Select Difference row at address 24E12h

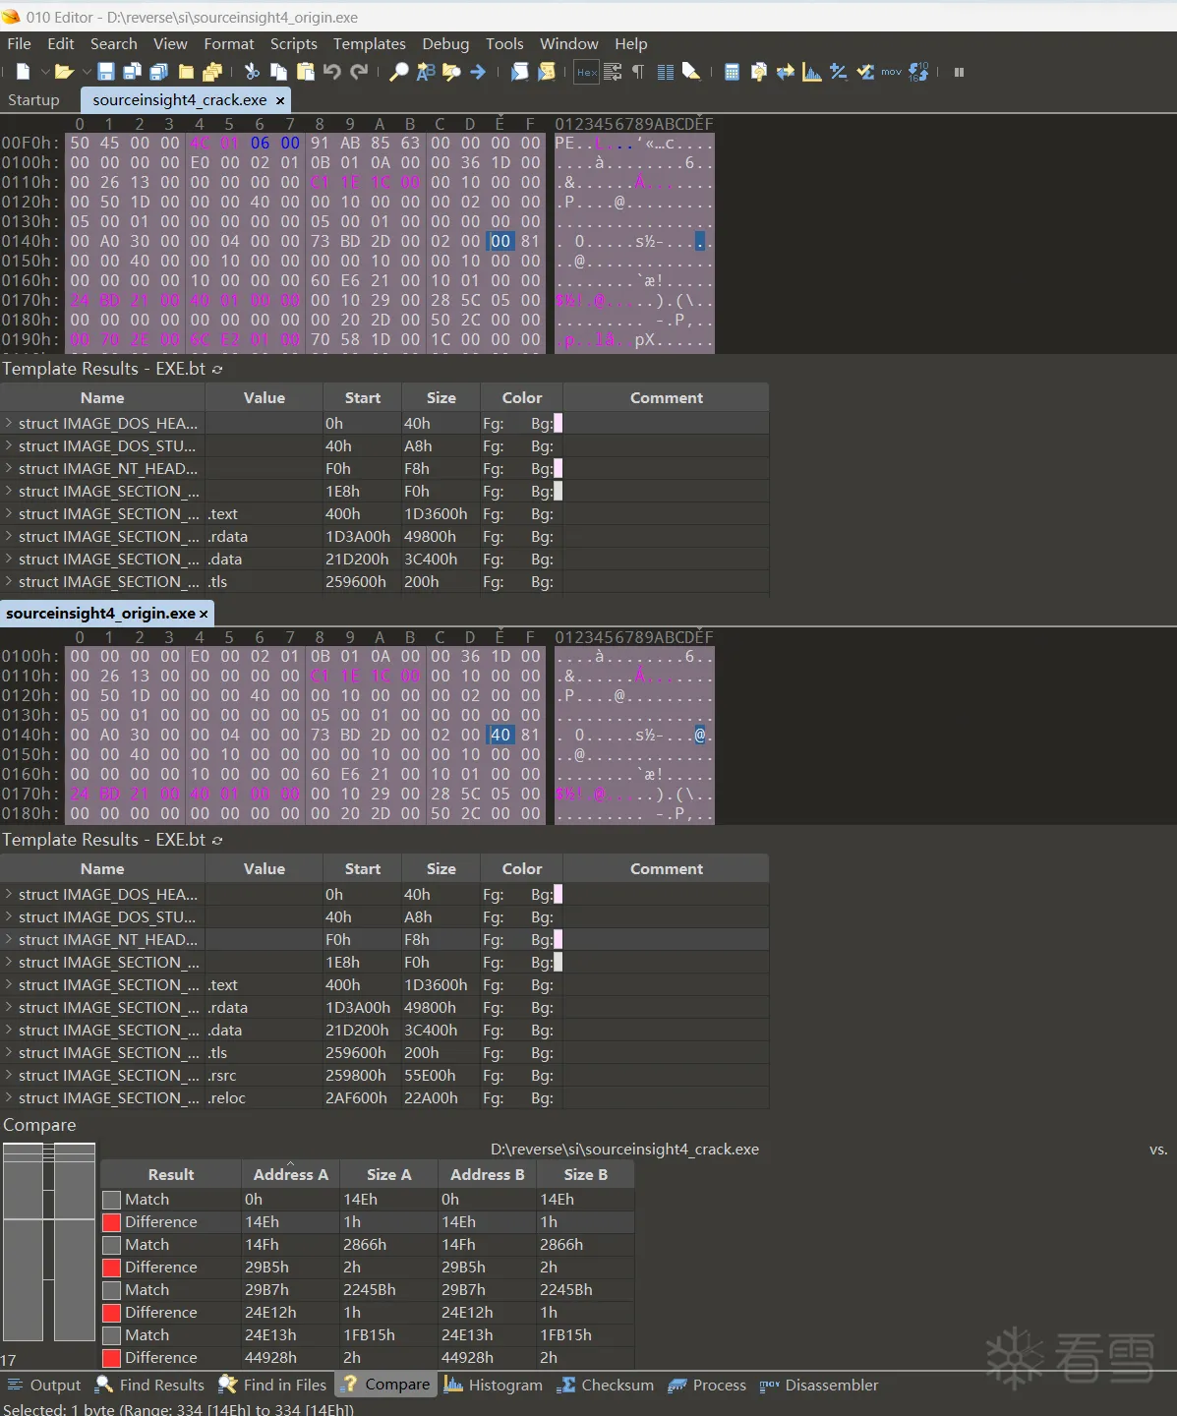[368, 1312]
